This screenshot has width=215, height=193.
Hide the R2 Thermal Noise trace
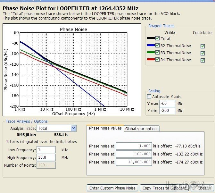coord(157,46)
